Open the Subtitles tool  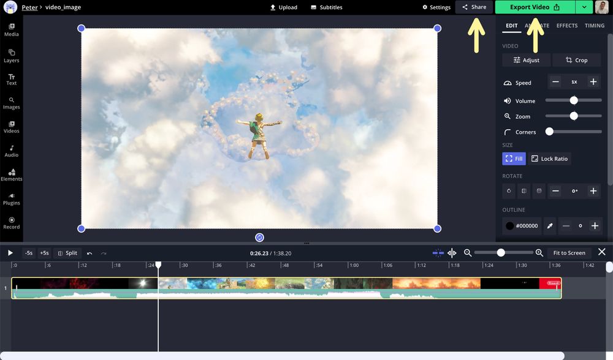(x=327, y=7)
